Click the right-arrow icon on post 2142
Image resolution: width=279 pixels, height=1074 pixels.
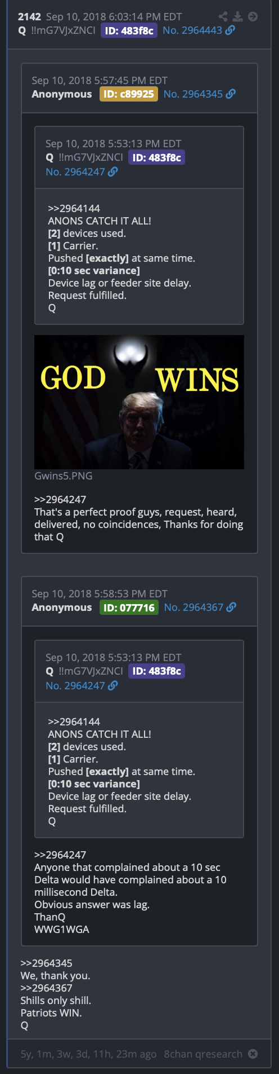(x=253, y=16)
